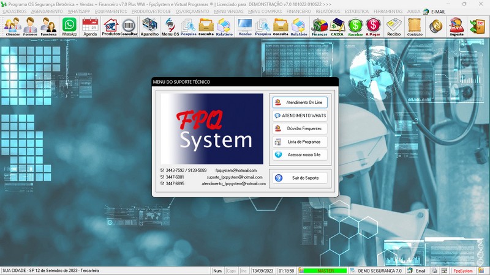
Task: Open Dúvidas Frequentes in support menu
Action: coord(300,128)
